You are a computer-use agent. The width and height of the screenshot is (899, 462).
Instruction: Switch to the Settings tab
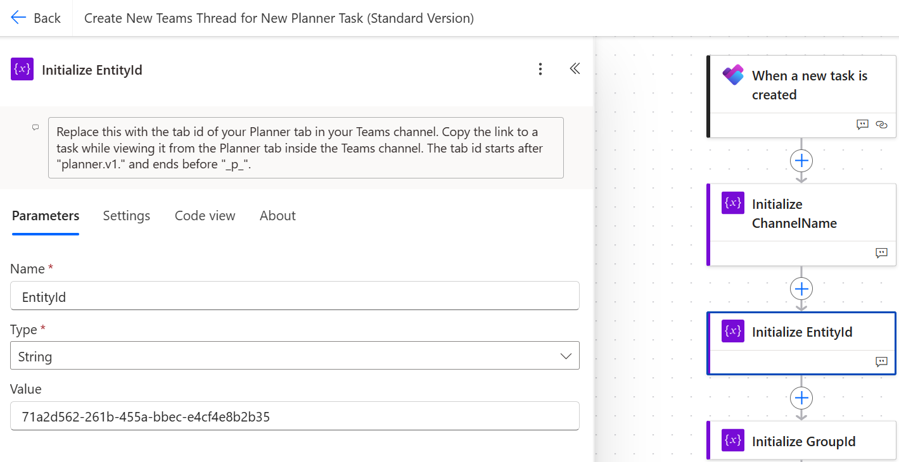tap(127, 216)
